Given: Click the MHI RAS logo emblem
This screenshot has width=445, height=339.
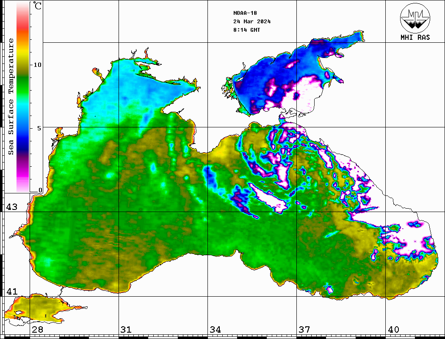Looking at the screenshot, I should (x=415, y=18).
